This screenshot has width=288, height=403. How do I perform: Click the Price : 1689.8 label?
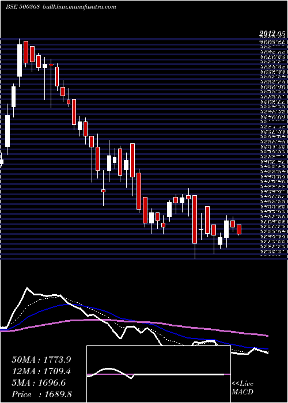[41, 394]
